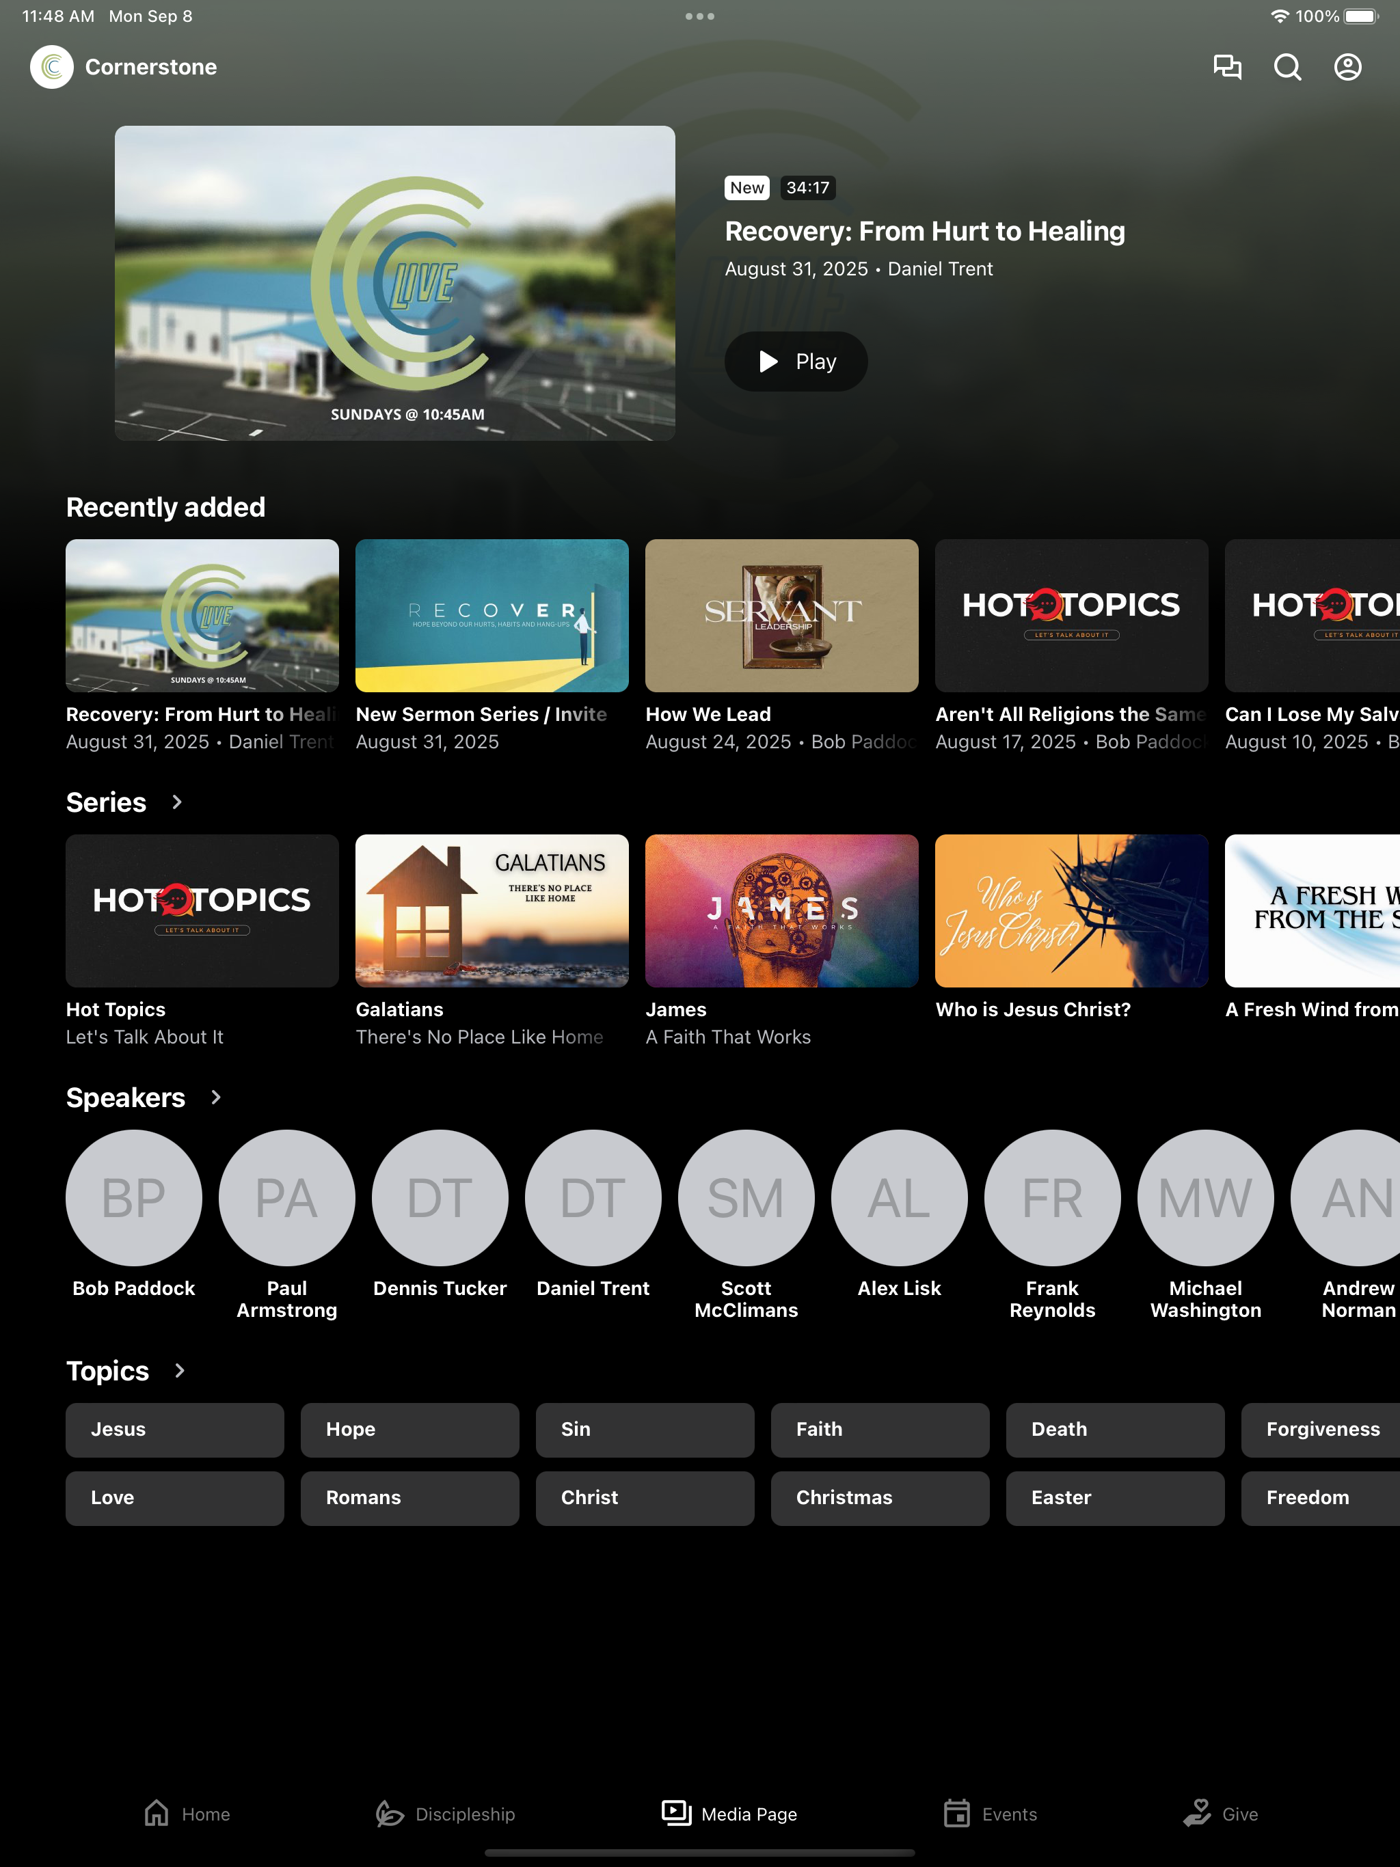Choose the Easter topic

[x=1116, y=1498]
